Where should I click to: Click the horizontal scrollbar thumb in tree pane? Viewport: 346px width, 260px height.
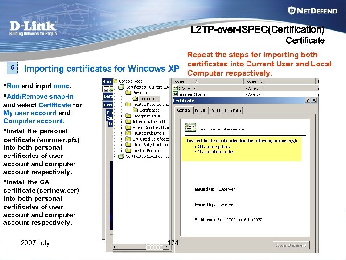(132, 247)
